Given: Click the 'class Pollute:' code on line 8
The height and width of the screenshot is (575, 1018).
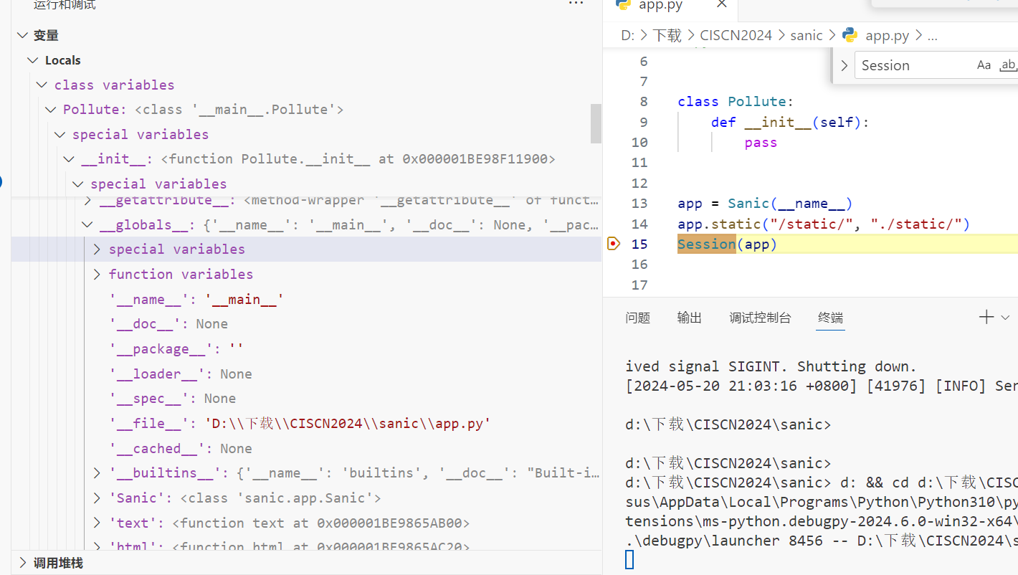Looking at the screenshot, I should 736,102.
